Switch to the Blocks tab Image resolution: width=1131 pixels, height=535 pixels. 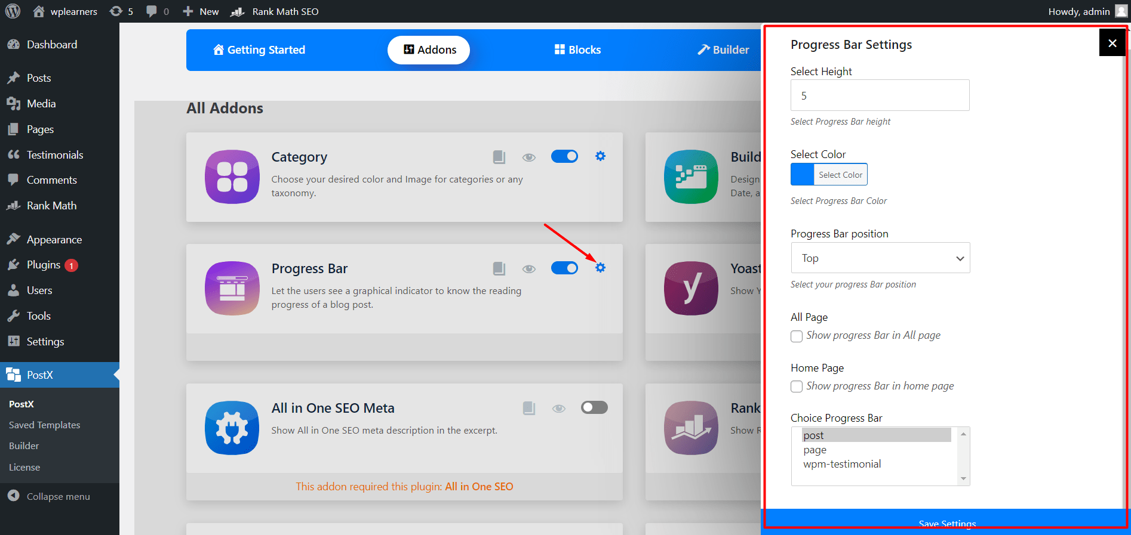tap(577, 50)
